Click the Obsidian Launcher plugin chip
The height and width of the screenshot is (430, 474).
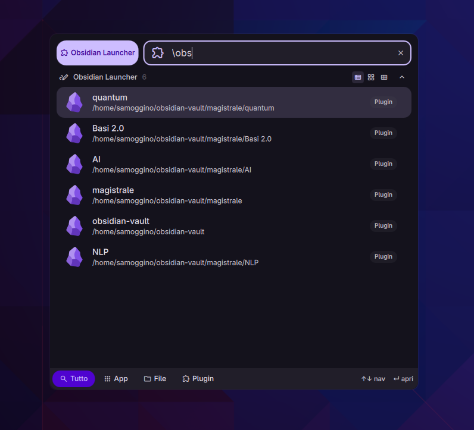97,53
